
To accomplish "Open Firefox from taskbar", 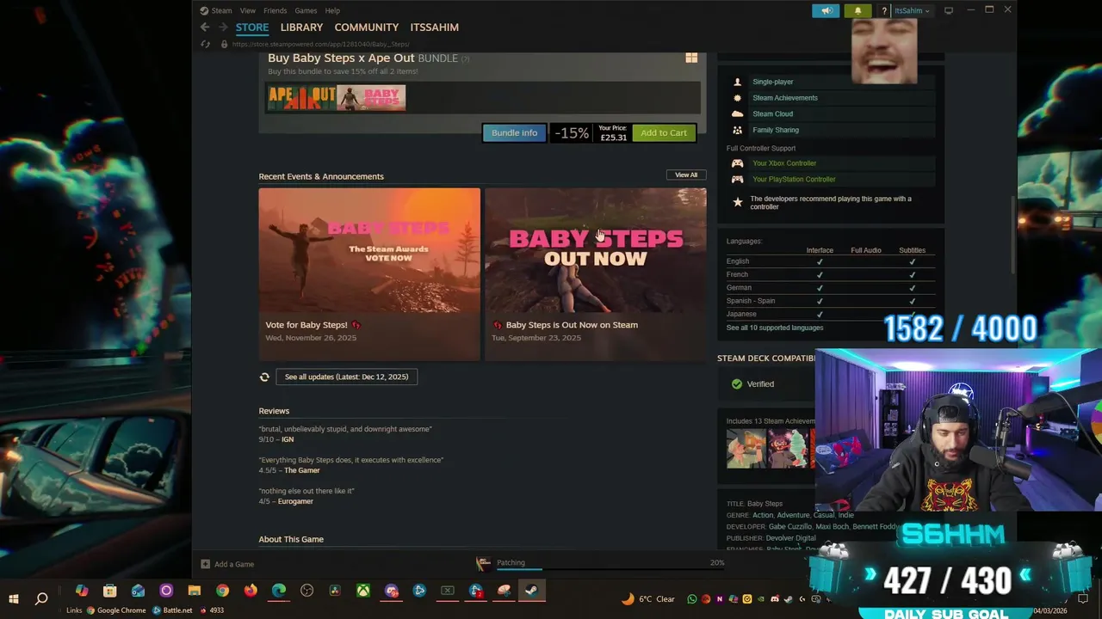I will click(251, 591).
